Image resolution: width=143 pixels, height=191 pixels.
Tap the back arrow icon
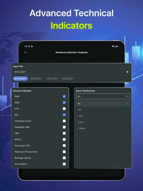pyautogui.click(x=25, y=52)
